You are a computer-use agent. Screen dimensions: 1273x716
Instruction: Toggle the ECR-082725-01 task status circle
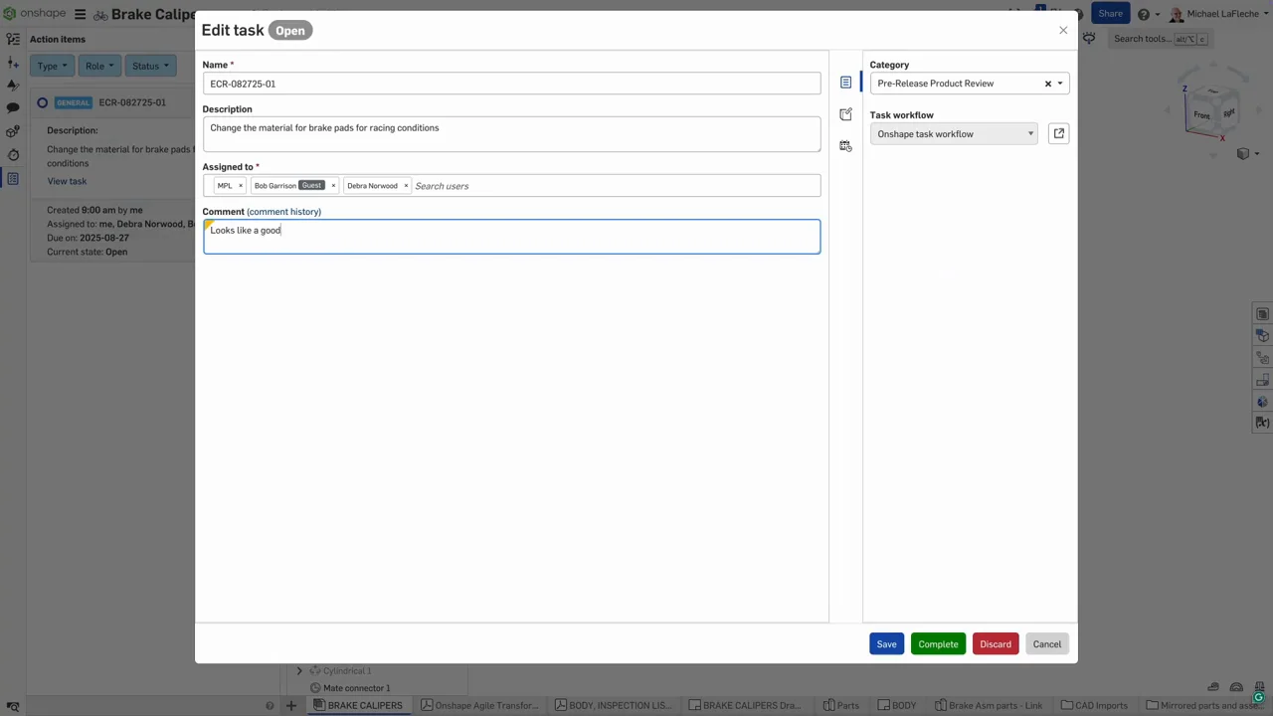pos(42,102)
